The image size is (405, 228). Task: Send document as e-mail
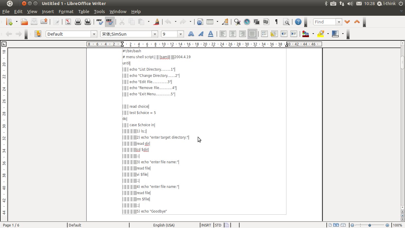[x=44, y=22]
